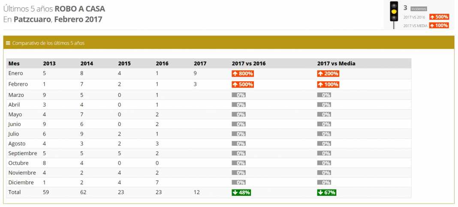Click the yellow traffic light icon

393,12
